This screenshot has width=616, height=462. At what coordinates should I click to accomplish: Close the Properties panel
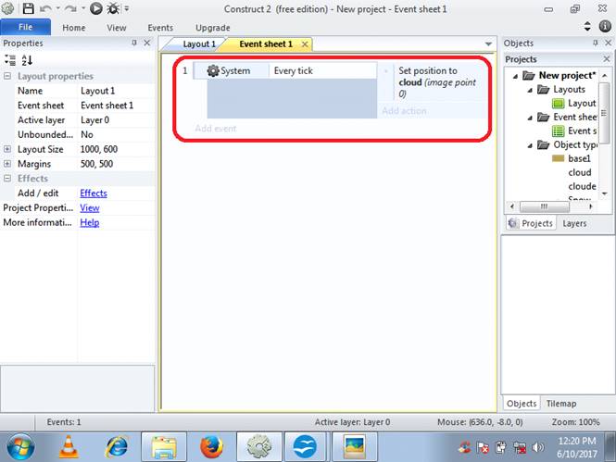[x=147, y=43]
